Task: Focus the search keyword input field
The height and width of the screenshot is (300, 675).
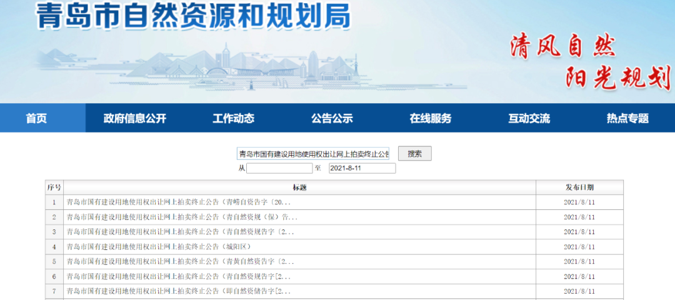Action: (313, 154)
